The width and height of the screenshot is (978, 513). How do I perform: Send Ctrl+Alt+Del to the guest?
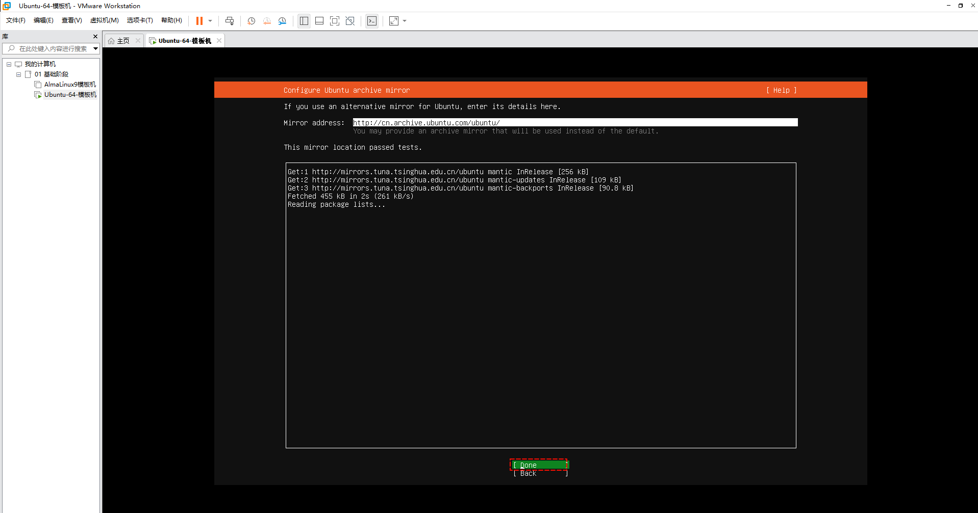[x=230, y=21]
